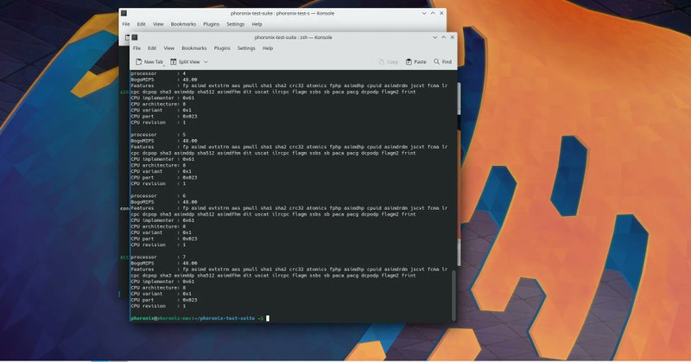The width and height of the screenshot is (691, 362).
Task: Click the scrollbar handle in the zsh terminal
Action: click(453, 295)
